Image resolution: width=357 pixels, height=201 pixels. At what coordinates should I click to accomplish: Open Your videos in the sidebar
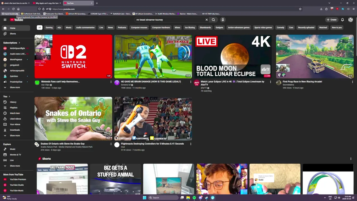click(16, 125)
